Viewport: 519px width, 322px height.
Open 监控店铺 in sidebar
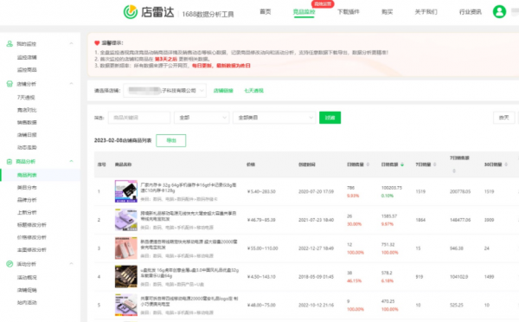coord(27,57)
